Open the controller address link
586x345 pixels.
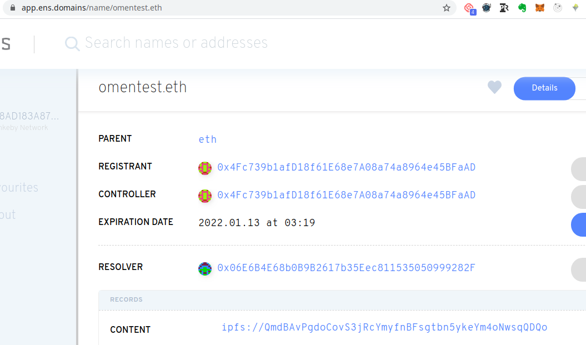click(x=346, y=195)
